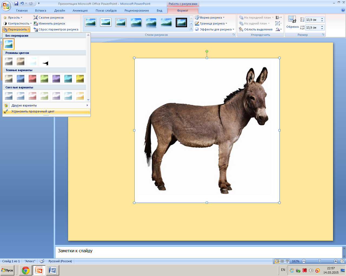
Task: Choose dark yellow recolor variant
Action: (80, 79)
